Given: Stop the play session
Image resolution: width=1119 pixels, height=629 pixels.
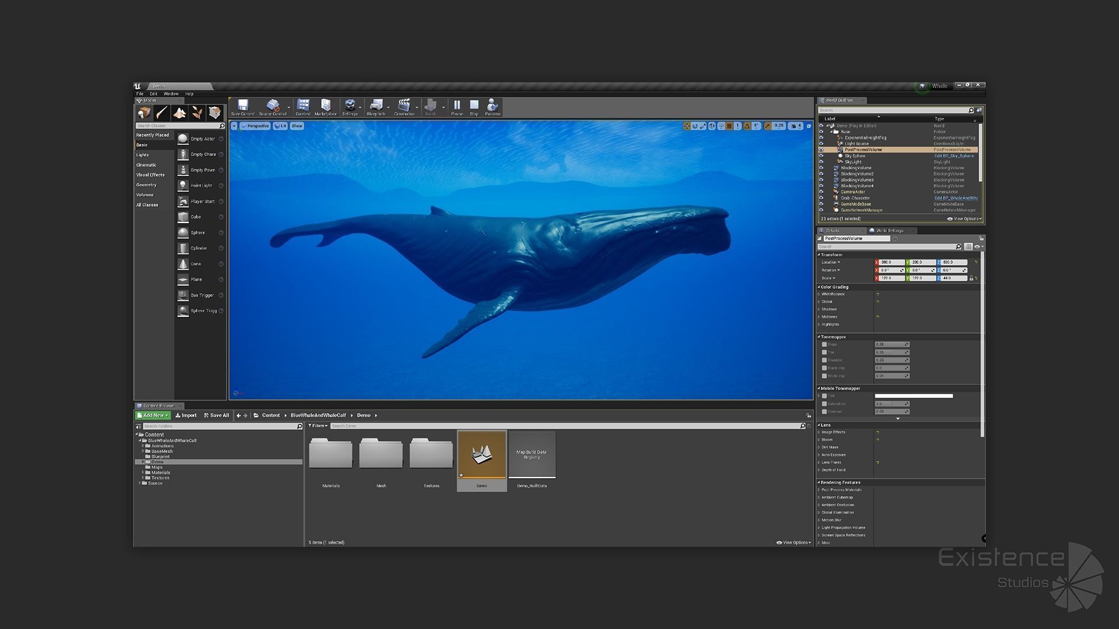Looking at the screenshot, I should coord(474,107).
